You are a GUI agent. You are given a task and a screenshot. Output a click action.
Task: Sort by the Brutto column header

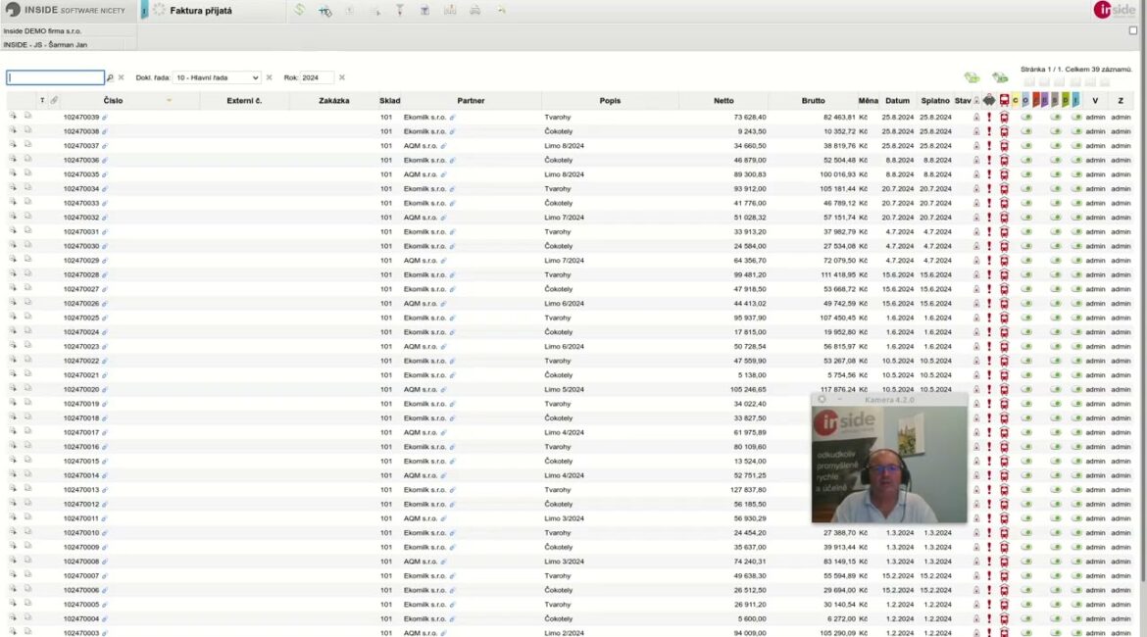(x=813, y=100)
